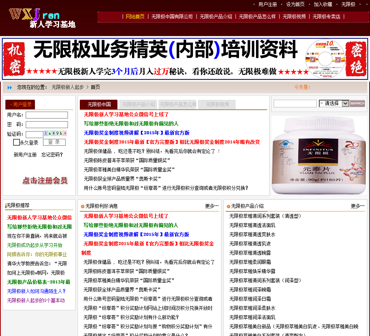Open product 无限极萃雅清透洁面乳
Image resolution: width=370 pixels, height=336 pixels.
click(252, 226)
